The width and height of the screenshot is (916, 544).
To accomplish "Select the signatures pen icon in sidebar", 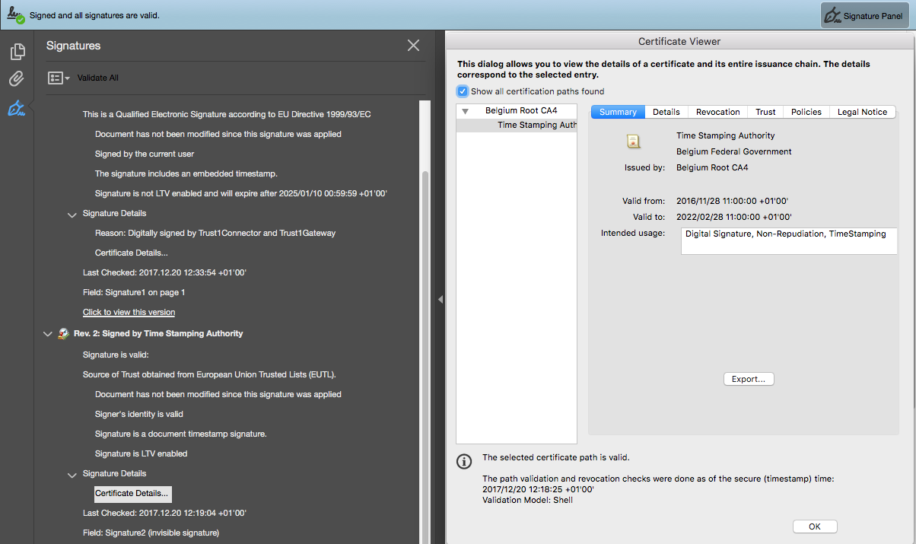I will [17, 109].
